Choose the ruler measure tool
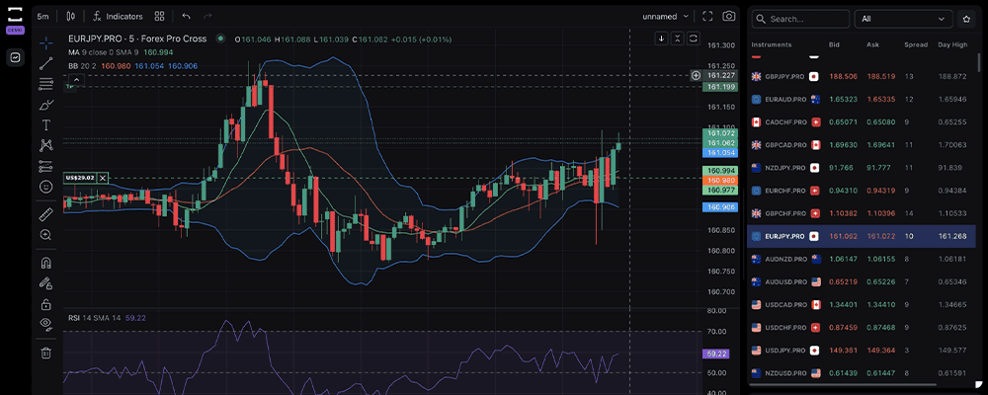The image size is (988, 395). coord(45,213)
